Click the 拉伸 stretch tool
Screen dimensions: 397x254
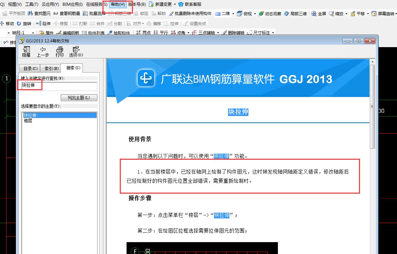[171, 23]
